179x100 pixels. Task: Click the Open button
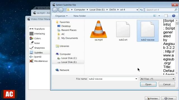tap(148, 84)
